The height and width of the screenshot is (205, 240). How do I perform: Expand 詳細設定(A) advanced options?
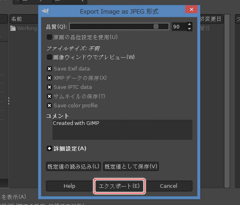49,148
